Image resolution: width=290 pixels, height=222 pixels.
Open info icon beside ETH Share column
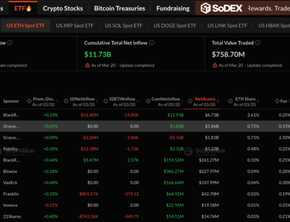pos(230,101)
